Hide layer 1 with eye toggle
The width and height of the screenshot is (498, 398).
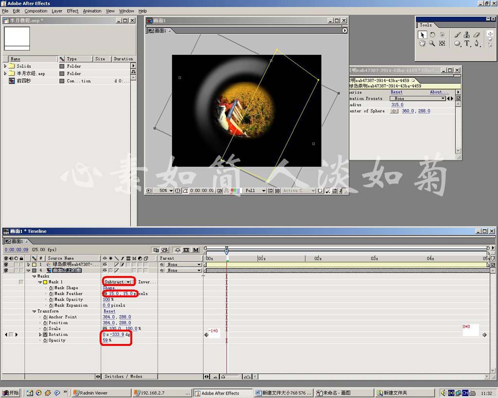click(x=6, y=264)
